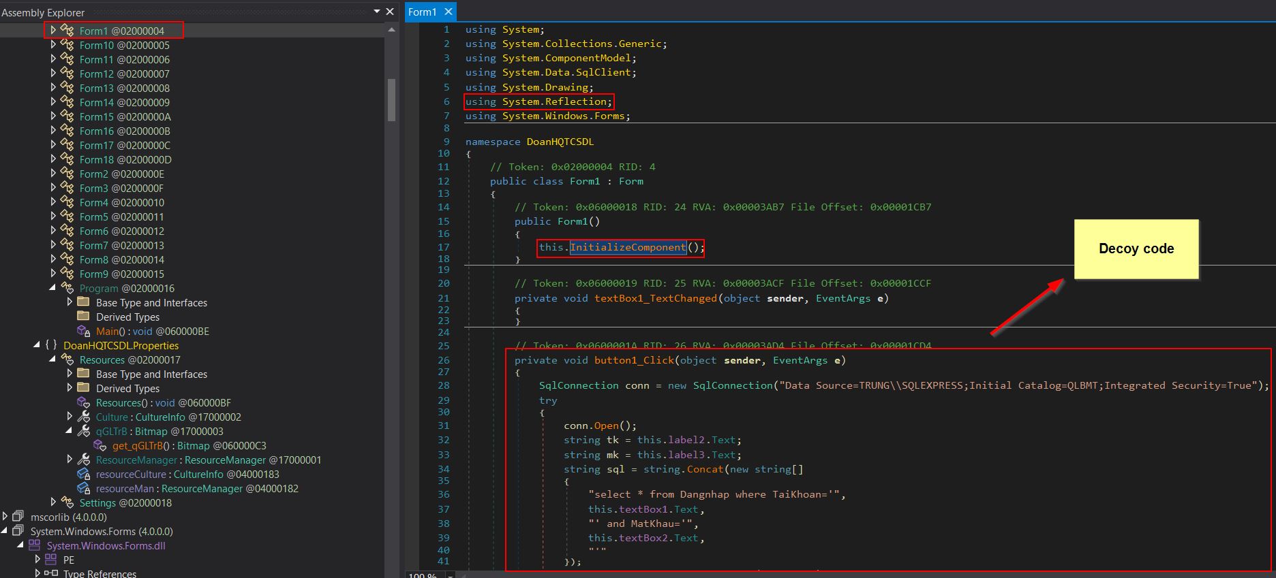The height and width of the screenshot is (578, 1276).
Task: Click the Culture property wrench icon
Action: (84, 416)
